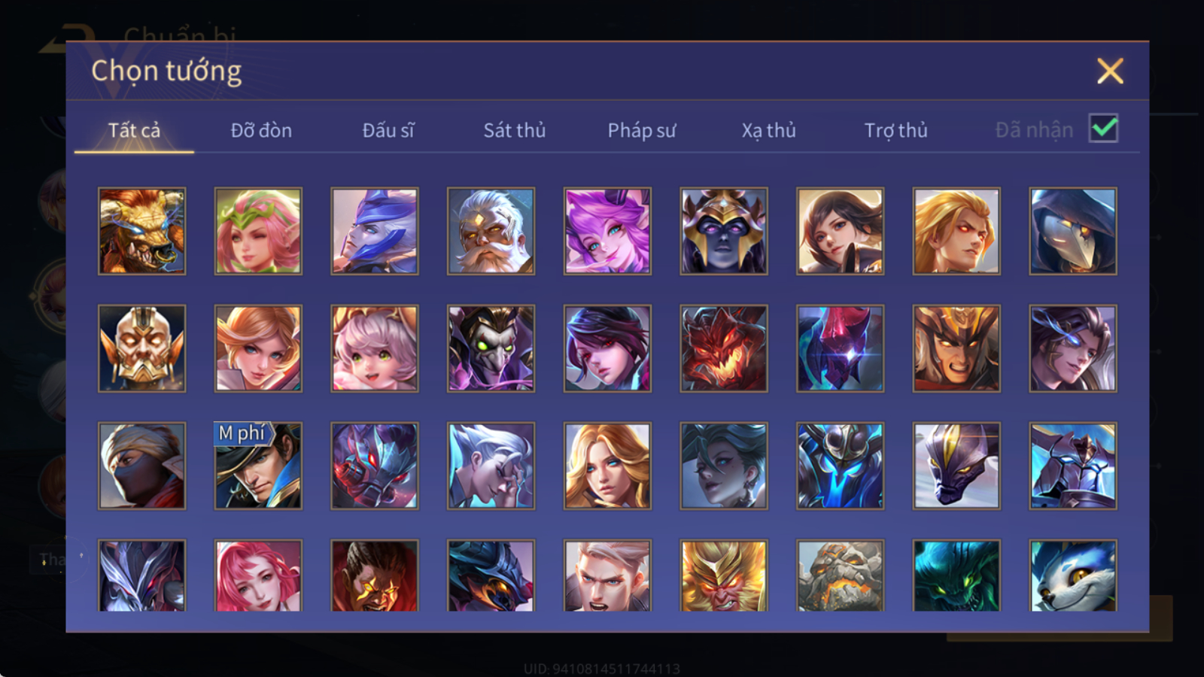The image size is (1204, 677).
Task: Toggle the 'Đã nhận' checkbox
Action: [1103, 128]
